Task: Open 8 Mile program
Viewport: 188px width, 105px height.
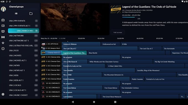Action: pyautogui.click(x=154, y=44)
